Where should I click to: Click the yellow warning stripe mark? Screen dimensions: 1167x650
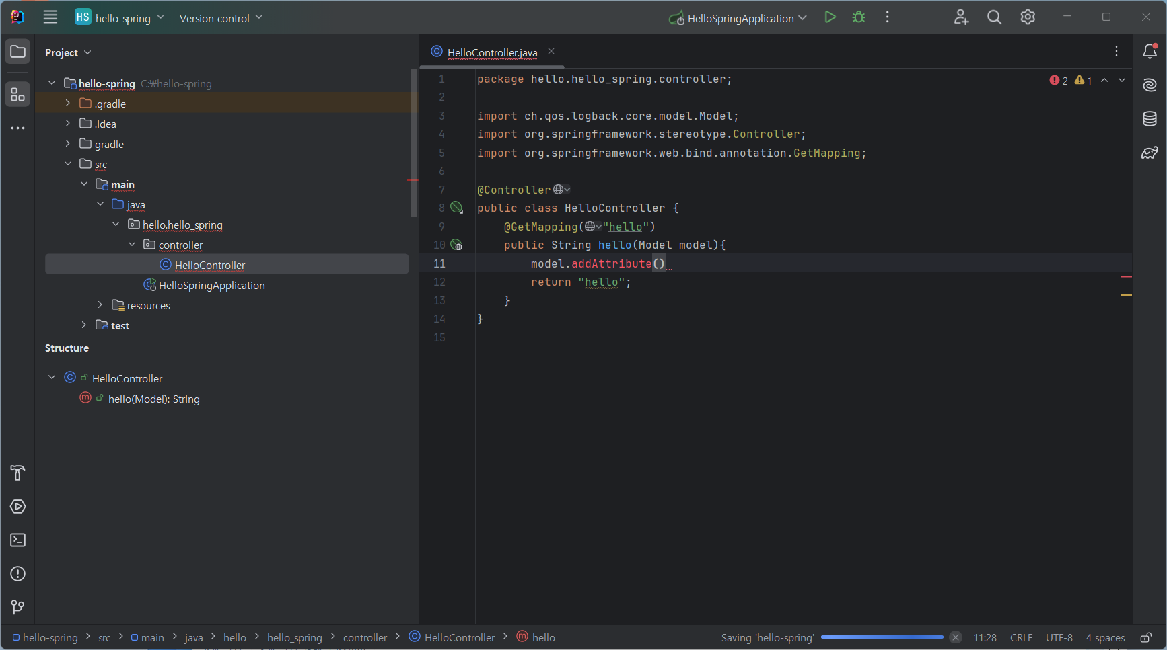tap(1126, 294)
